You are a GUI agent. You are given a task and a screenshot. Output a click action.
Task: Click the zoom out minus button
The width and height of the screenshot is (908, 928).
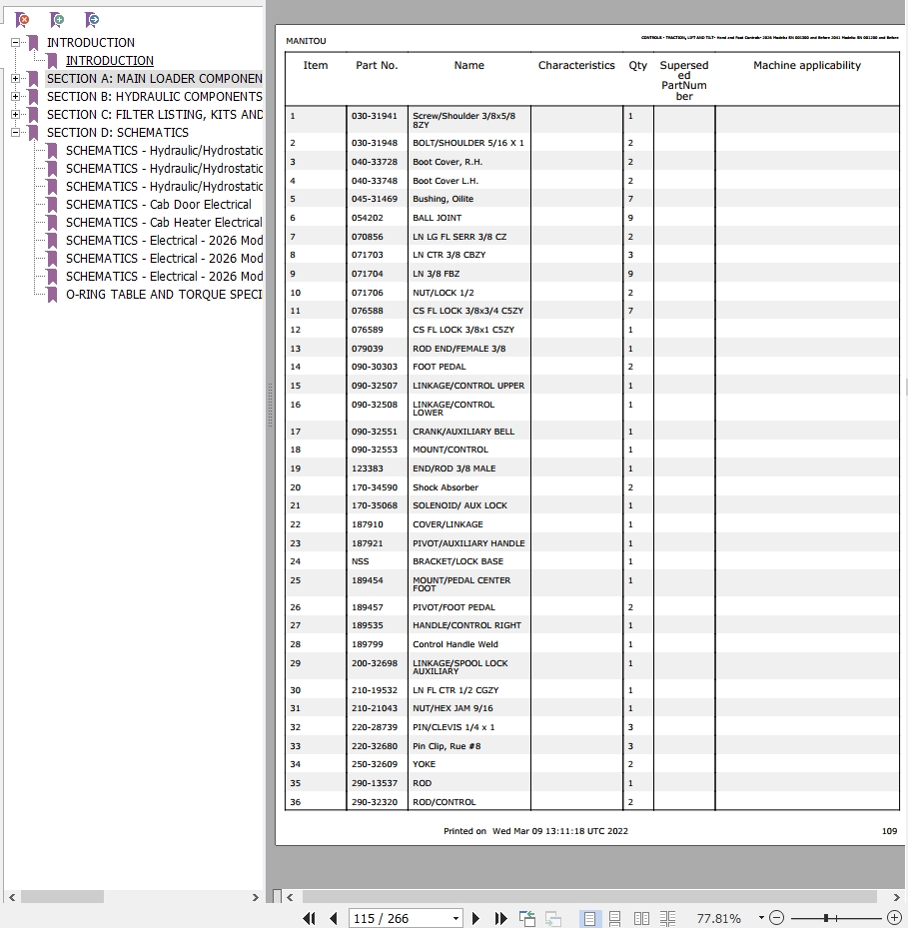[x=777, y=918]
